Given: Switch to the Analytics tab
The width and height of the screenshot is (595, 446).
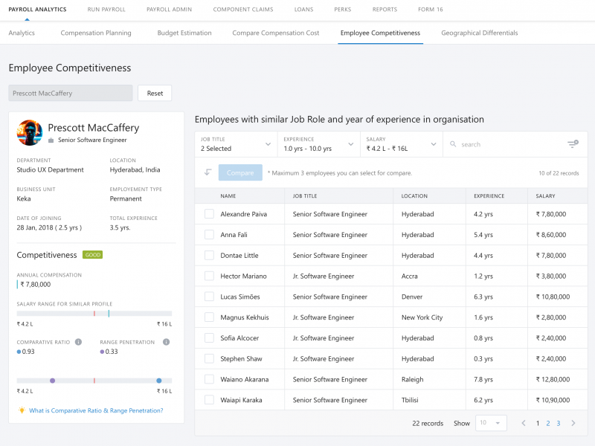Looking at the screenshot, I should [22, 33].
